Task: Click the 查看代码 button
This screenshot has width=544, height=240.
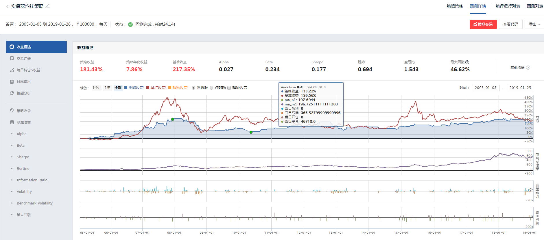Action: pos(510,24)
